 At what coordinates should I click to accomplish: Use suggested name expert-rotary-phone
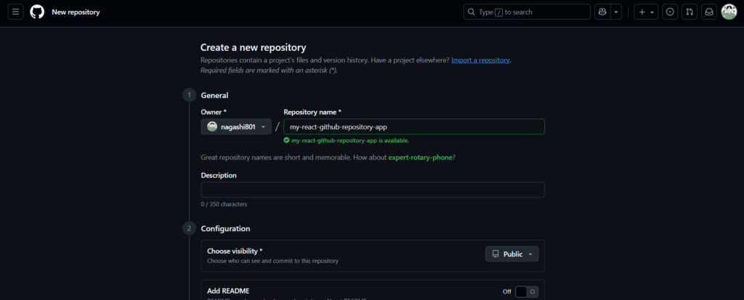[x=422, y=158]
